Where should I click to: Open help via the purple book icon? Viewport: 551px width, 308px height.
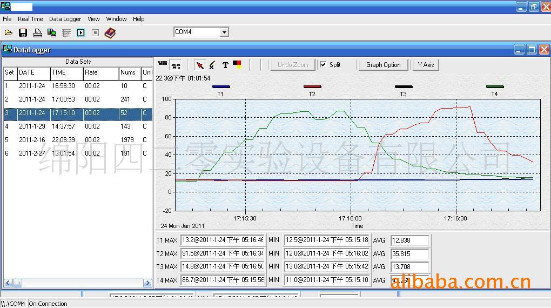(110, 33)
